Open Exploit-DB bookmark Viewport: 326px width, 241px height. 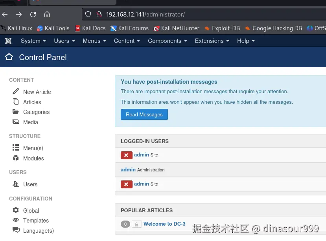(222, 28)
